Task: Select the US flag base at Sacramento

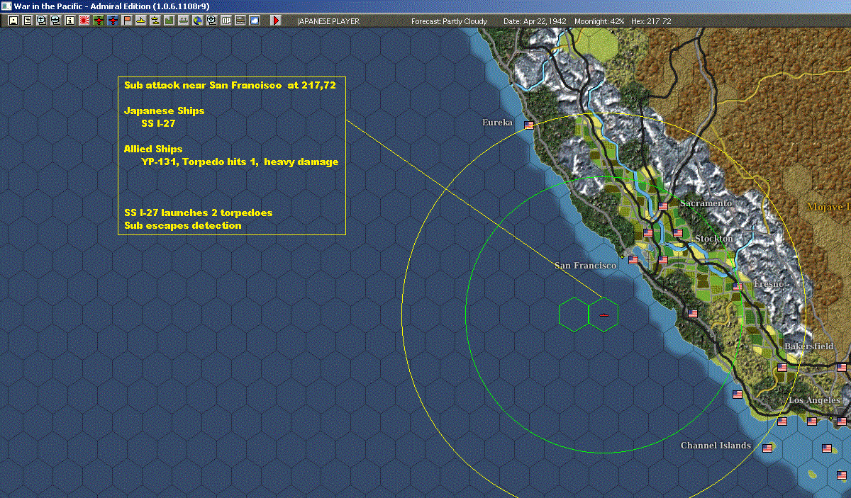Action: (663, 206)
